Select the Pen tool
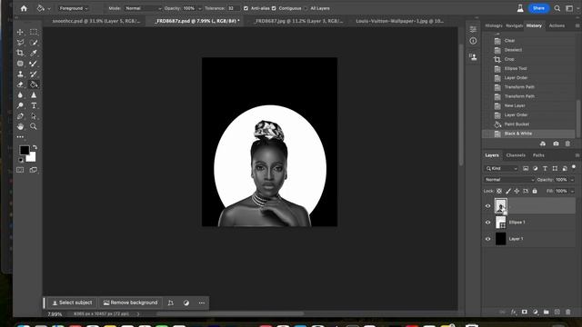Screen dimensions: 582x327 click(20, 116)
